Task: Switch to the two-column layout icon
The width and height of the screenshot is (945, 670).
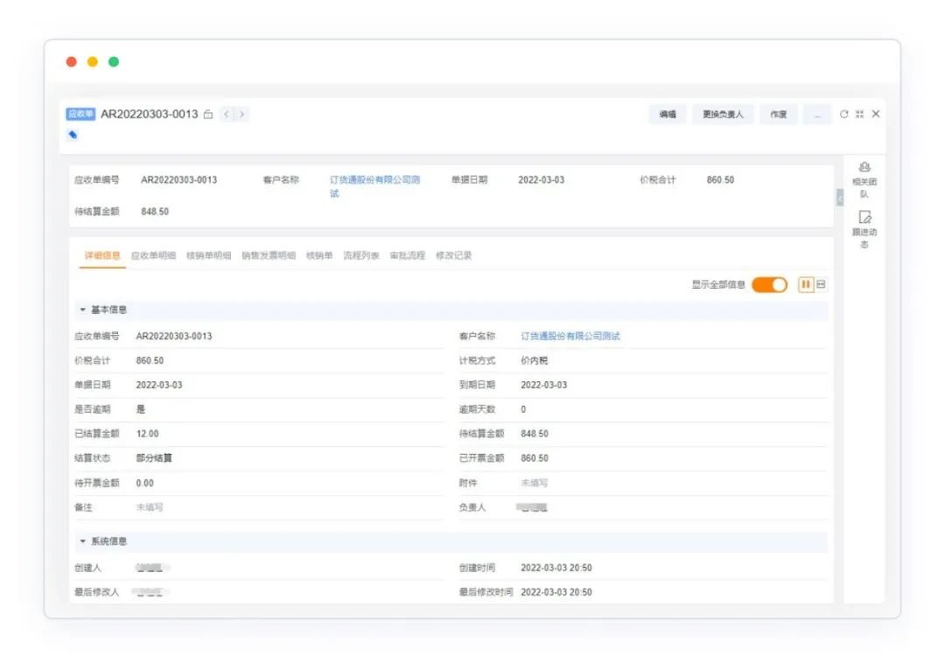Action: [806, 284]
